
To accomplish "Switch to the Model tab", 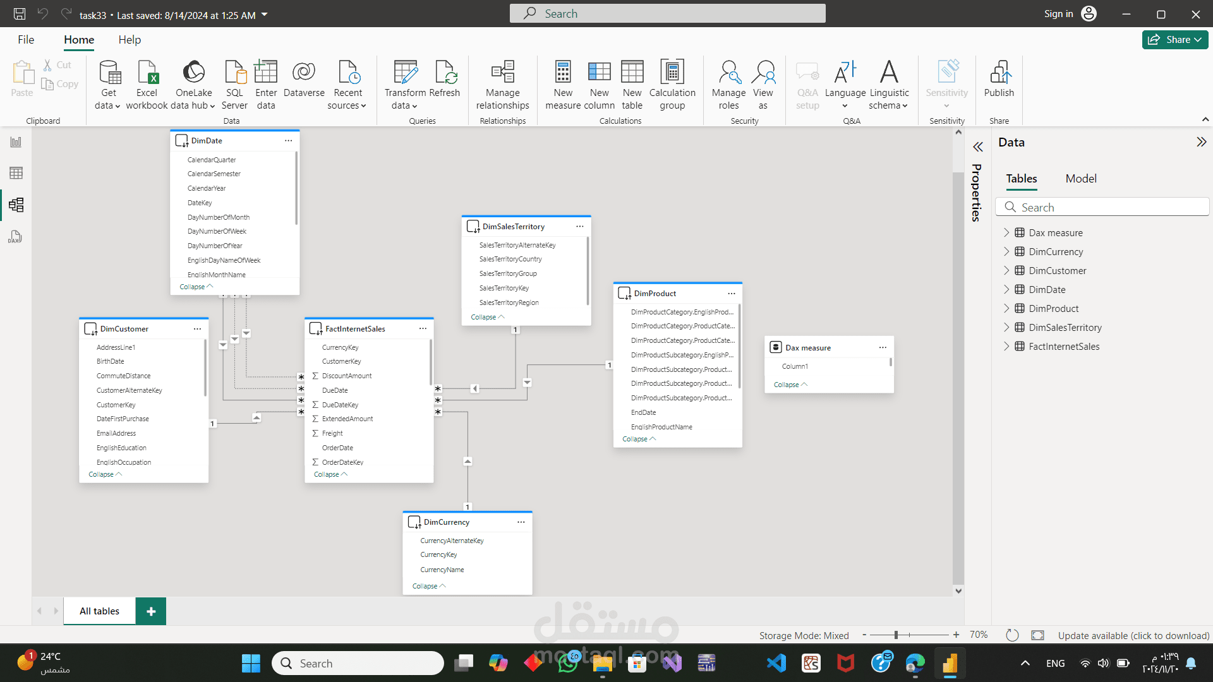I will point(1080,179).
